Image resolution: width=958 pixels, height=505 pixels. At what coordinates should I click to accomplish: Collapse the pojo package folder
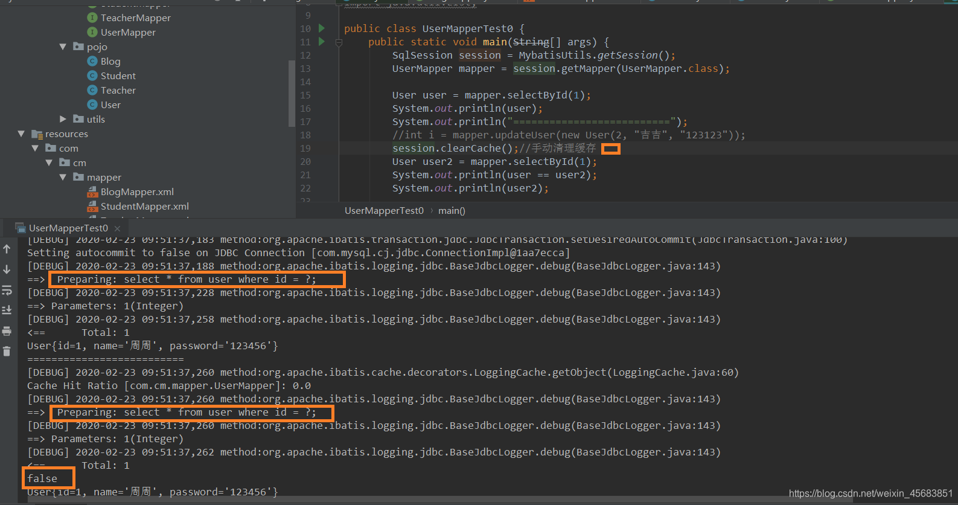click(63, 47)
